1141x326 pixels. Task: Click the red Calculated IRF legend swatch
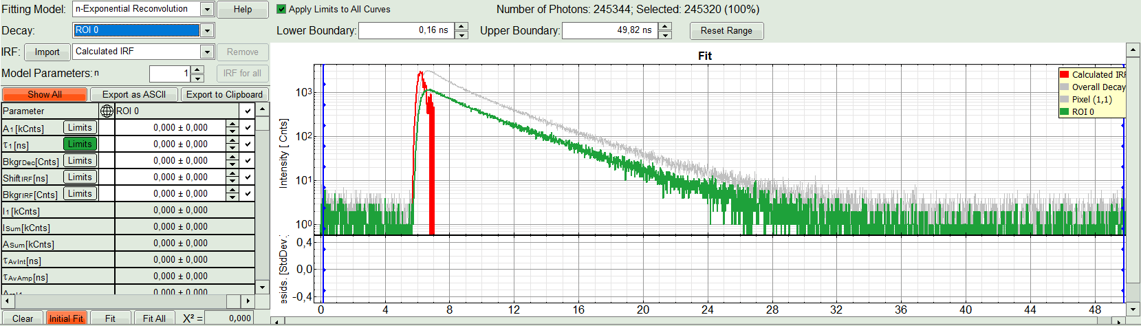tap(1065, 75)
